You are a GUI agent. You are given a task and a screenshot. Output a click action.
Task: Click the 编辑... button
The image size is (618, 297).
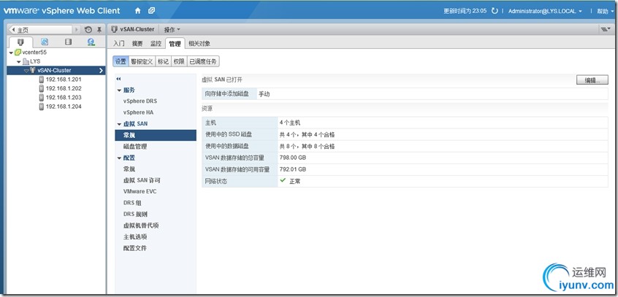coord(592,80)
